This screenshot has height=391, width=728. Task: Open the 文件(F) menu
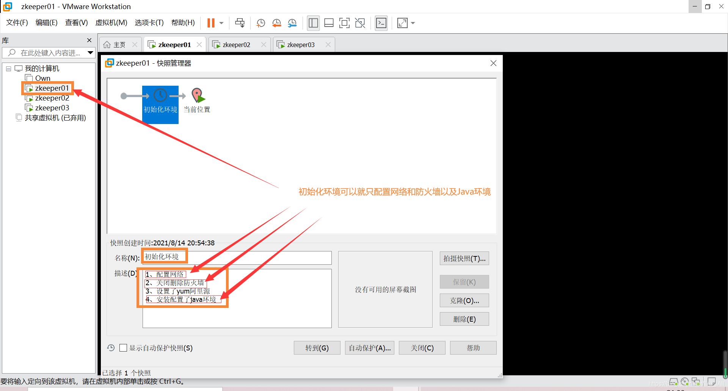17,23
